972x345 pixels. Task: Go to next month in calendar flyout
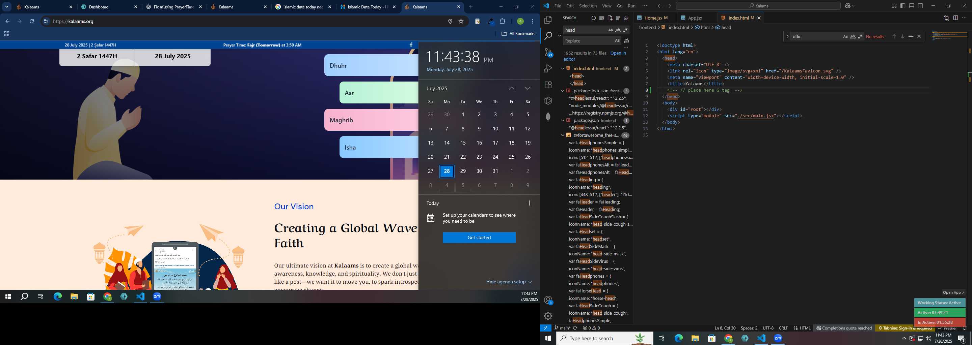click(x=528, y=89)
